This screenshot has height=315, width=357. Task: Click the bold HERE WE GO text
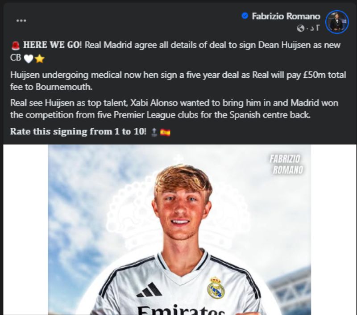point(52,45)
